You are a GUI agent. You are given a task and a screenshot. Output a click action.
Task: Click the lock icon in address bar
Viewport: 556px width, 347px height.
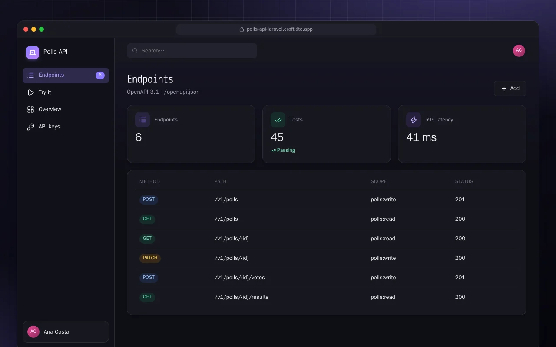click(x=242, y=29)
